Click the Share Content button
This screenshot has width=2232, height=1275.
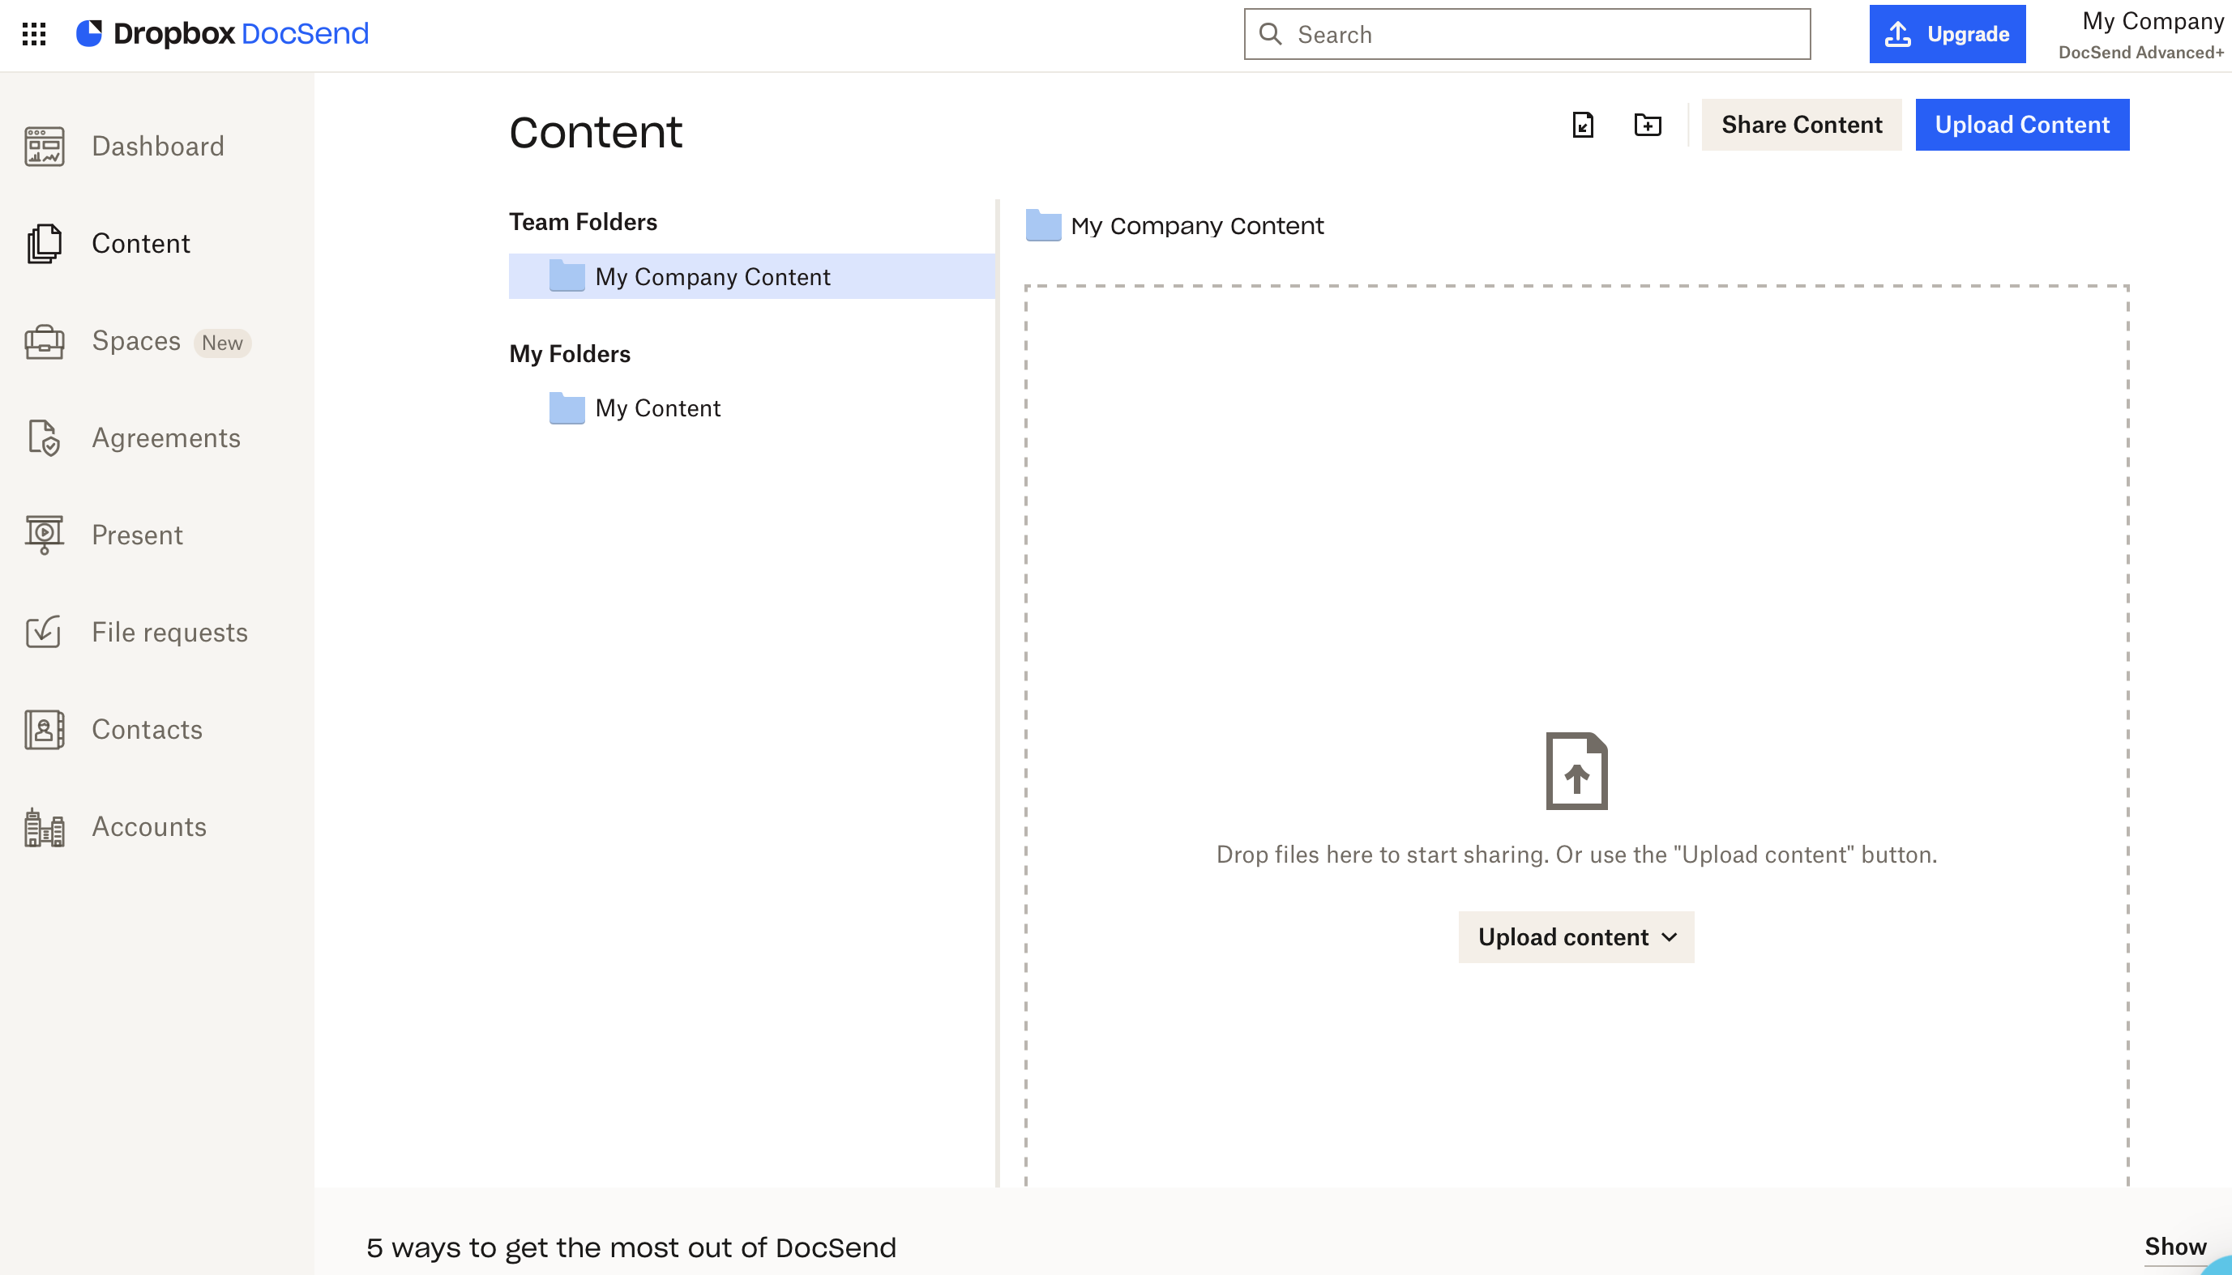1800,126
